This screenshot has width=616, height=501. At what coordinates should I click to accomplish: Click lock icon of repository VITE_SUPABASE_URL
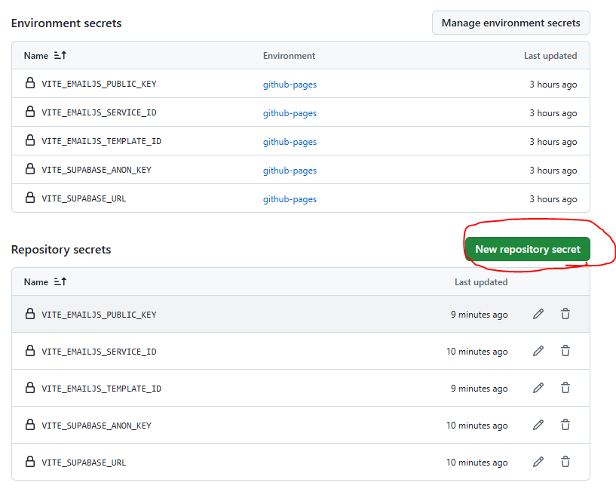30,462
